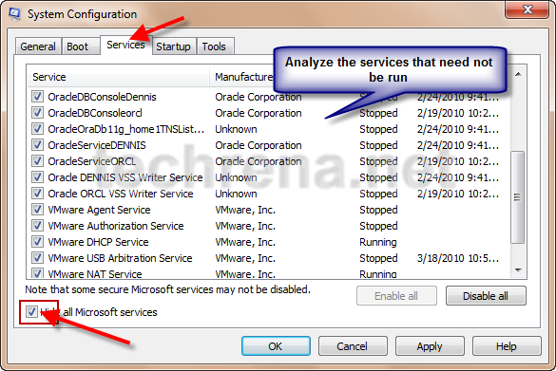
Task: Click the VMware NAT Service row name
Action: click(95, 274)
